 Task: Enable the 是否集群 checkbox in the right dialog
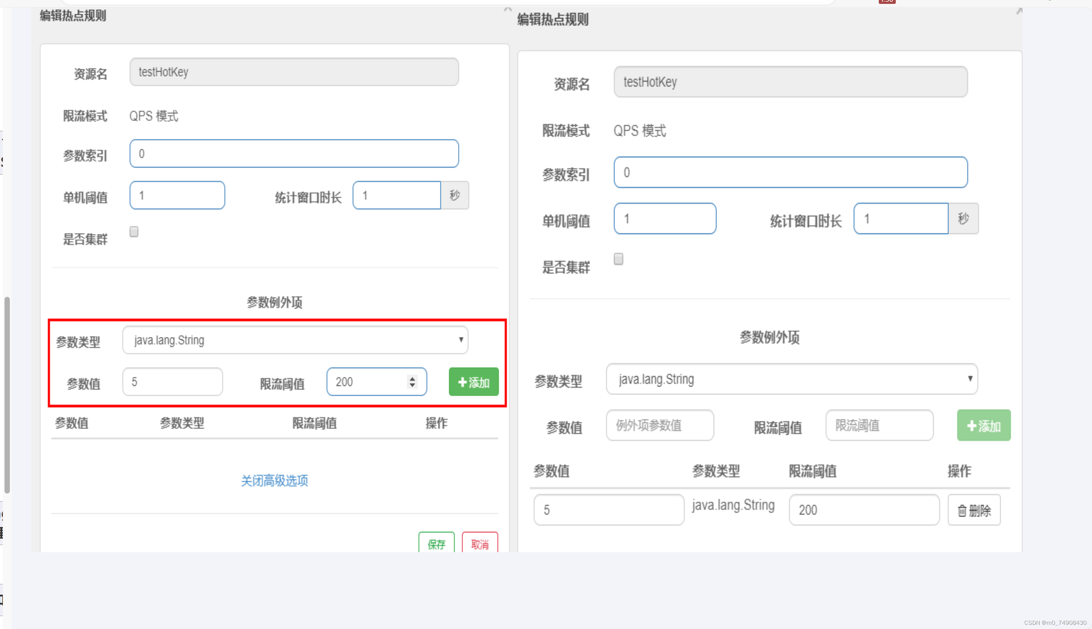click(x=618, y=259)
